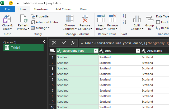The width and height of the screenshot is (169, 109).
Task: Expand the Split Column dropdown arrow
Action: pos(143,29)
